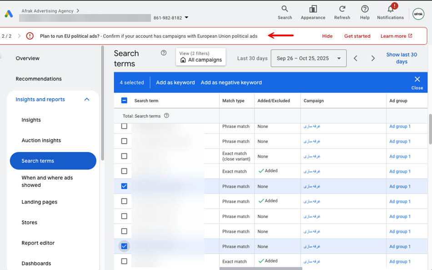Screen dimensions: 432x270
Task: Open the date range dropdown
Action: [x=308, y=58]
